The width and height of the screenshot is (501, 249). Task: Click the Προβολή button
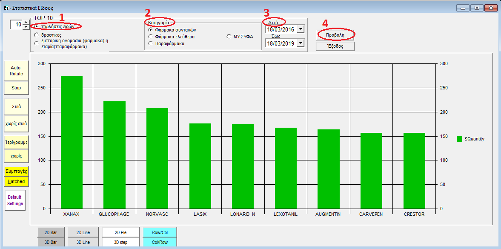[335, 35]
